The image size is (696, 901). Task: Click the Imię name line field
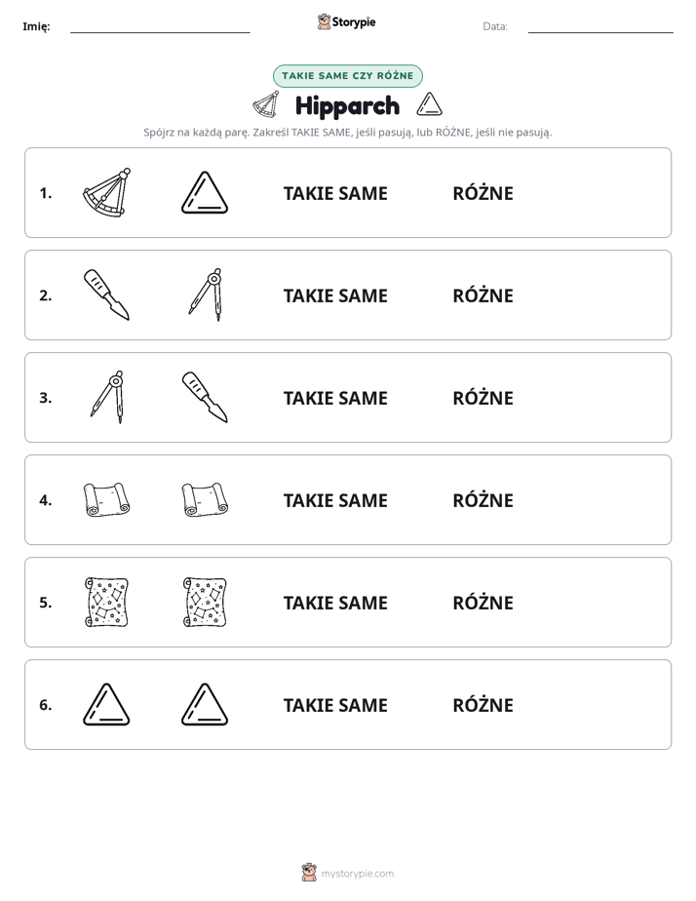click(x=160, y=26)
